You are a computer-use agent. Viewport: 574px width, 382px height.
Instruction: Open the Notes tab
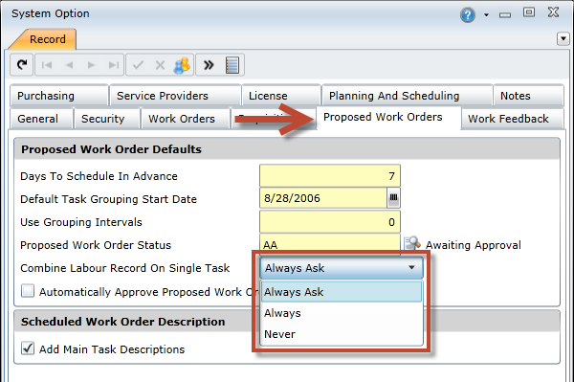point(528,96)
